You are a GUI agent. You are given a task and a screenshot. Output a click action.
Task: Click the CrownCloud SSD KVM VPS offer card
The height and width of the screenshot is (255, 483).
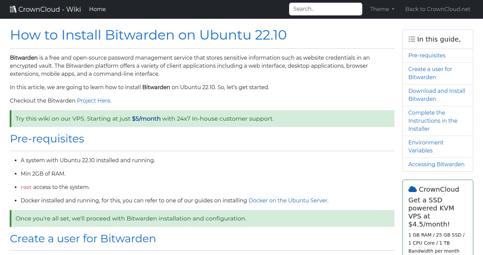(x=438, y=218)
